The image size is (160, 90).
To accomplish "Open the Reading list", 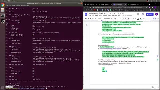I will [154, 10].
